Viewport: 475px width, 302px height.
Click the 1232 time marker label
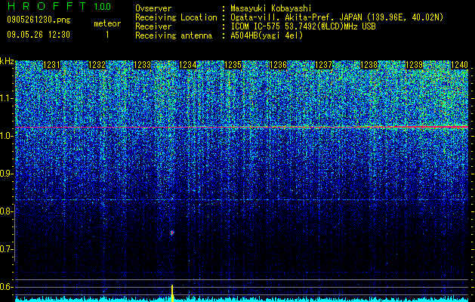click(x=97, y=65)
